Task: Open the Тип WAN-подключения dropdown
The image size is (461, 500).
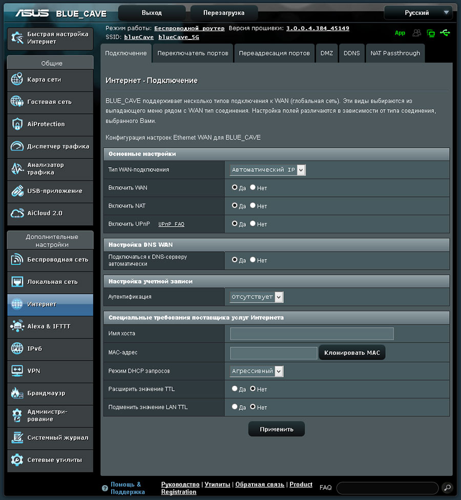Action: [x=267, y=170]
